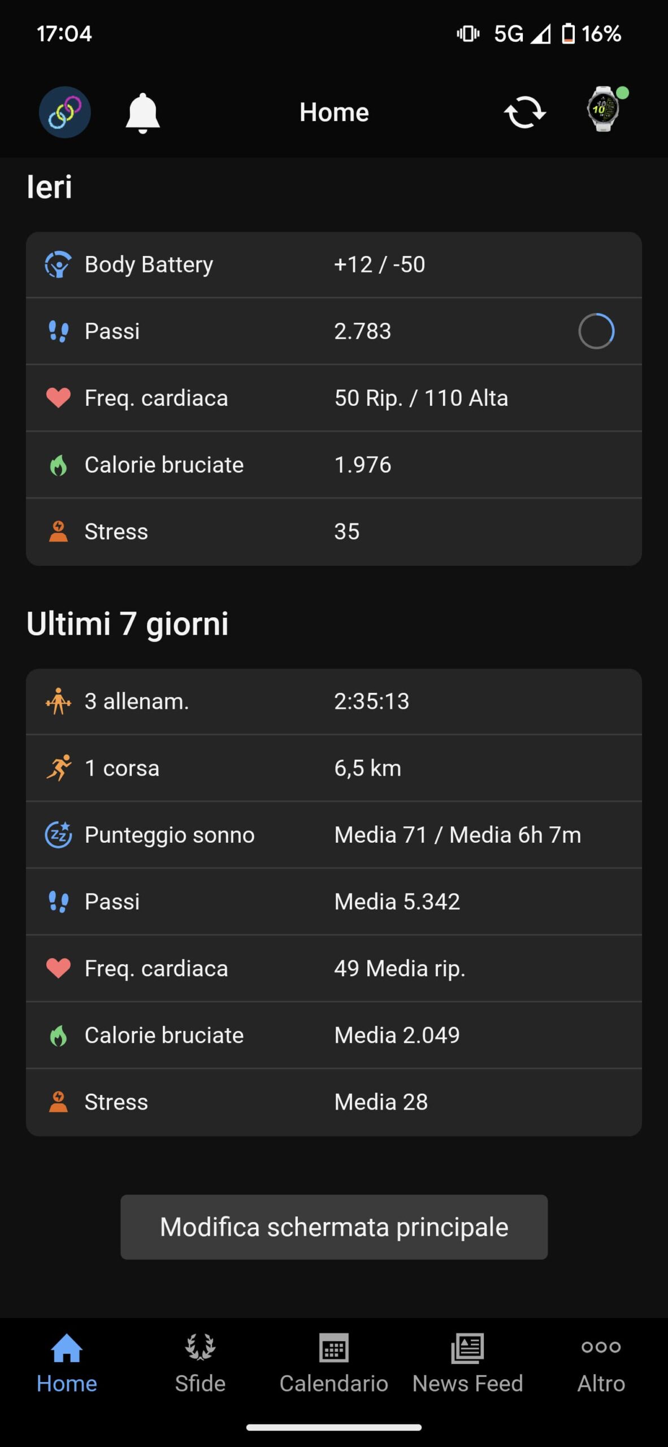
Task: Tap the flame icon in Ultimi 7 giorni
Action: click(x=58, y=1036)
